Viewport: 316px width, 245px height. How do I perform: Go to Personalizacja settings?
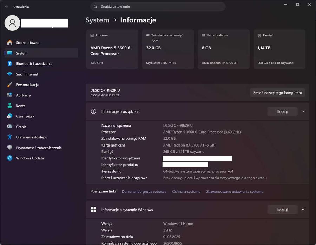tap(41, 85)
